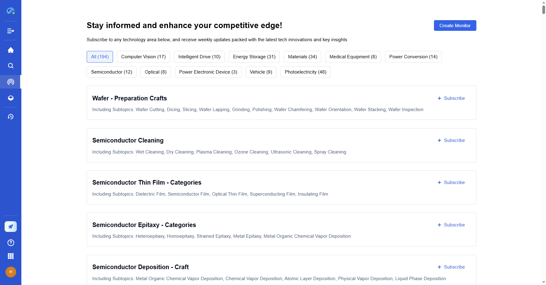Open the apps grid launcher
The image size is (546, 285).
[x=11, y=256]
